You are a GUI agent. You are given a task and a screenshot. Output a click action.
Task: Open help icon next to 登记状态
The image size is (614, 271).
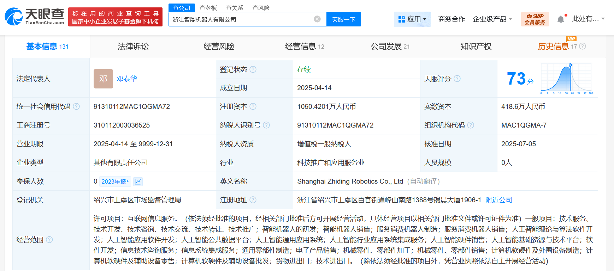[x=253, y=69]
